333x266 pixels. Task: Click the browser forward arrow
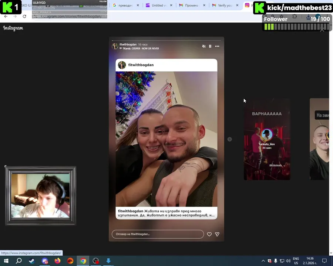[15, 16]
